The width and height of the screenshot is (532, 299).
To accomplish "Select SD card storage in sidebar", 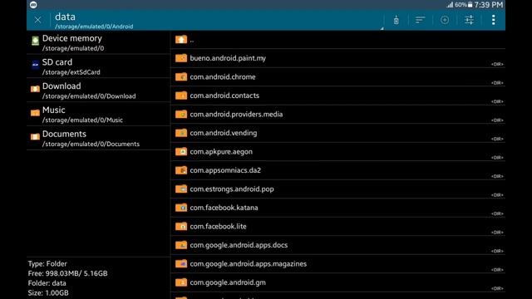I will (98, 66).
